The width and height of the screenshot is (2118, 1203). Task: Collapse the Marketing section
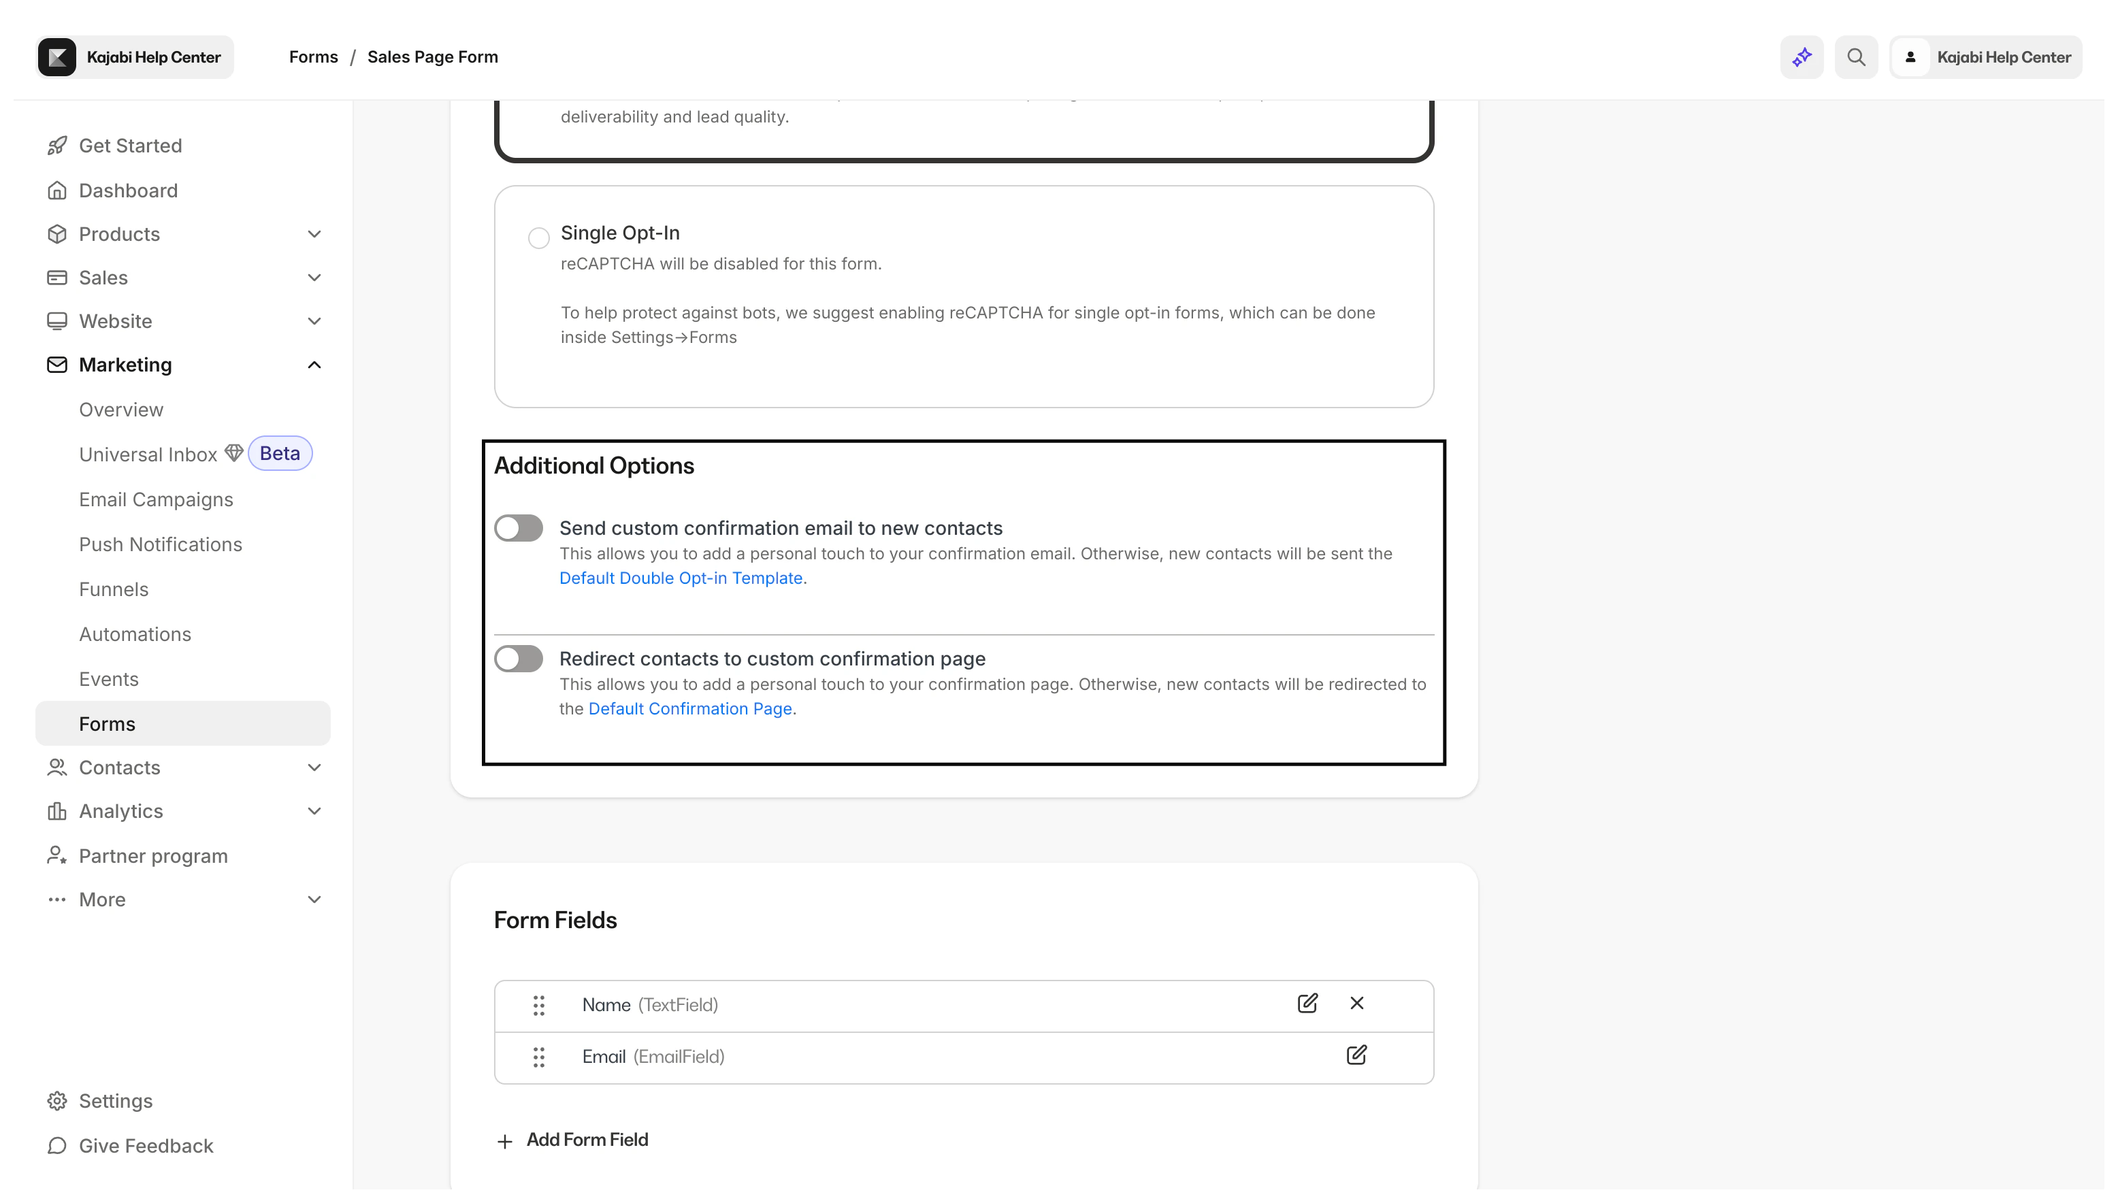[x=313, y=365]
